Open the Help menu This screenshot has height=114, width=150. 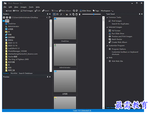[38, 7]
